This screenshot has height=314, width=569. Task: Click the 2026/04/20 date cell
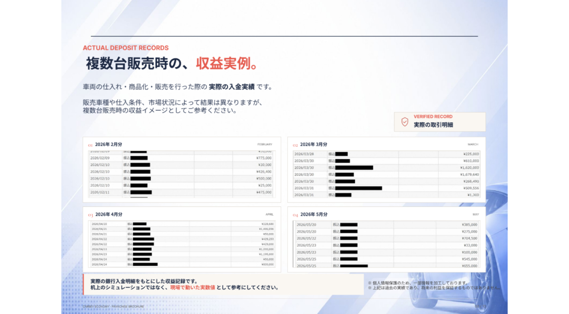point(99,224)
